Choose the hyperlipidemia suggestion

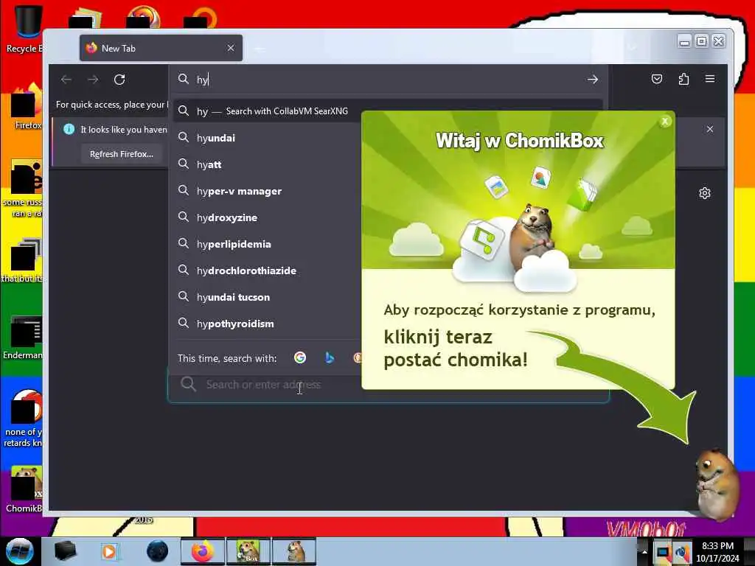(267, 244)
